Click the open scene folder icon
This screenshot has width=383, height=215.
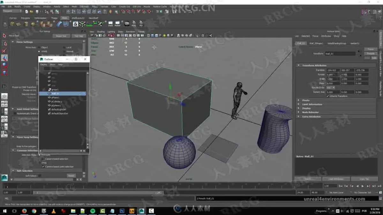click(x=32, y=11)
